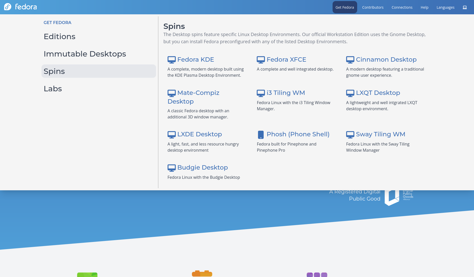The height and width of the screenshot is (277, 474).
Task: Click the monitor icon beside Cinnamon Desktop
Action: [x=350, y=60]
